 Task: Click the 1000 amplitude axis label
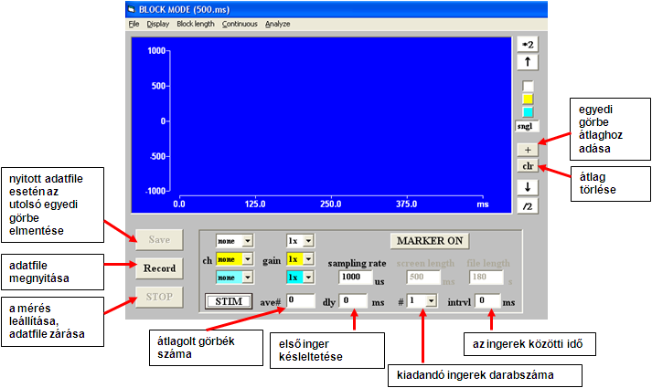[156, 50]
